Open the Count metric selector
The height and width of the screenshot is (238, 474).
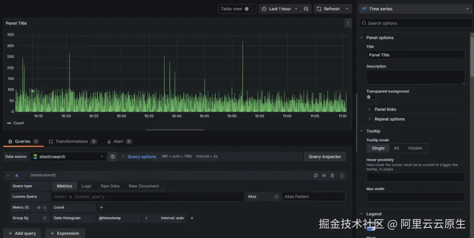tap(73, 207)
